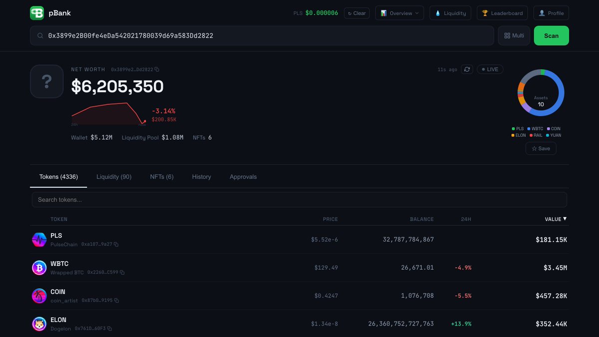Screen dimensions: 599x337
Task: Copy the COIN contract address
Action: 116,301
